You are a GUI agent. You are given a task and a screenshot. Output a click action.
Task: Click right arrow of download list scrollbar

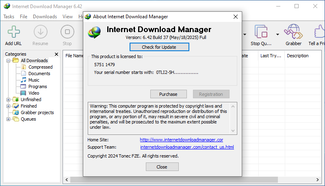(x=318, y=180)
